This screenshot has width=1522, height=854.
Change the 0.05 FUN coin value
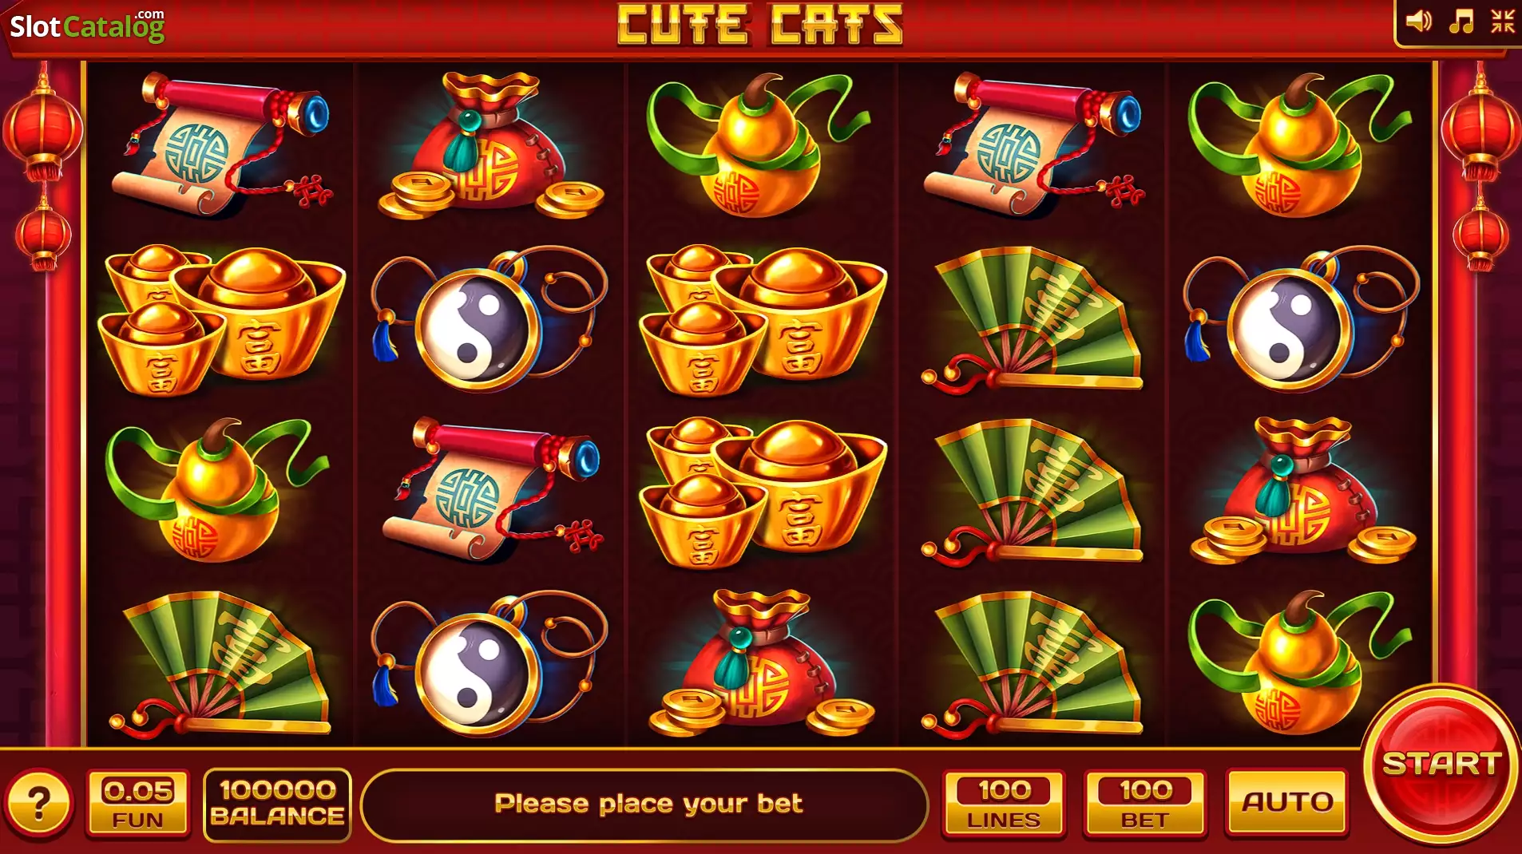coord(138,804)
